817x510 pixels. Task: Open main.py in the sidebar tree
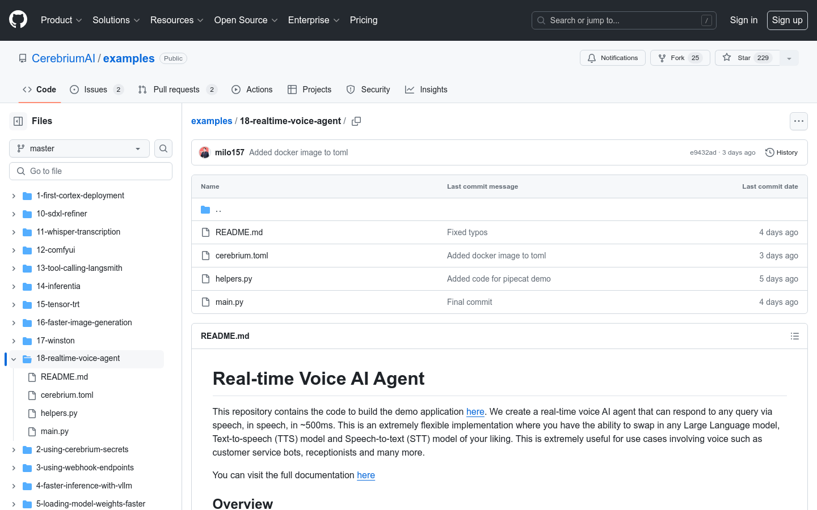pos(54,431)
